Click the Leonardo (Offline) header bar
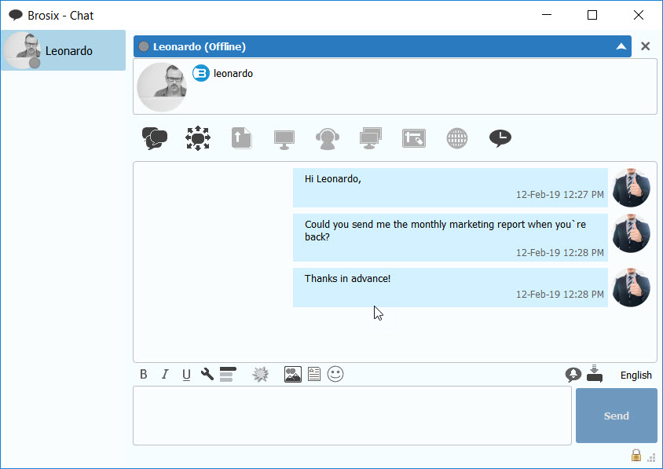This screenshot has width=663, height=469. pyautogui.click(x=383, y=46)
